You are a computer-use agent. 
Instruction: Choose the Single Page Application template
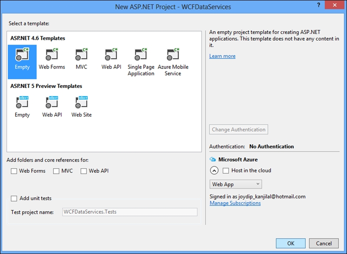[x=141, y=62]
